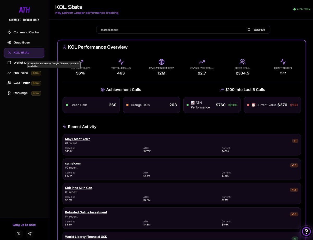Screen dimensions: 313x240
Task: Open the Telegram social link
Action: point(30,234)
